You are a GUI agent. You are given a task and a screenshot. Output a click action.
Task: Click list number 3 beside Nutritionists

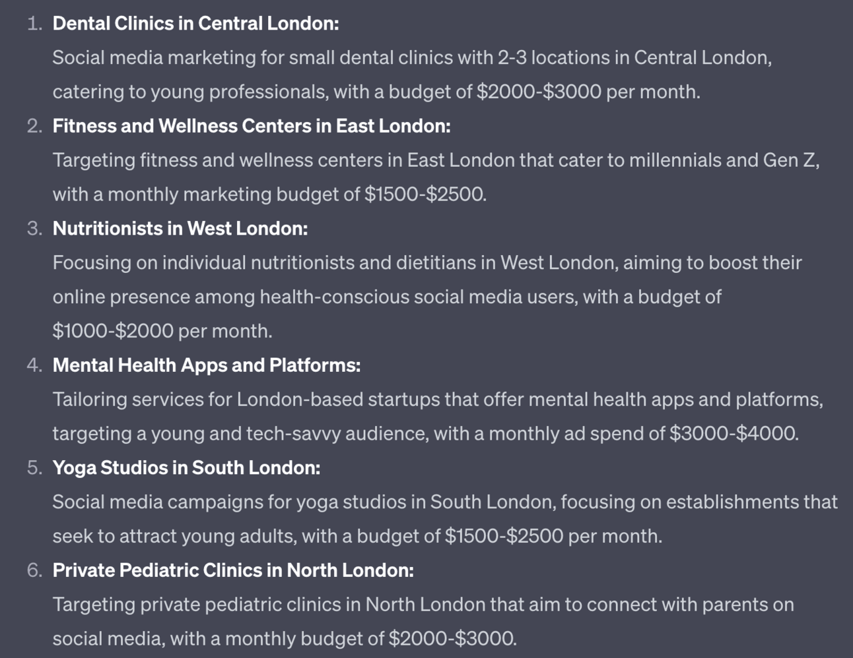[x=35, y=229]
